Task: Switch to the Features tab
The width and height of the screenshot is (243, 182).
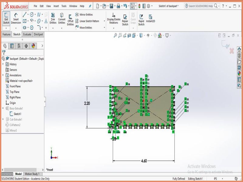Action: pos(6,34)
